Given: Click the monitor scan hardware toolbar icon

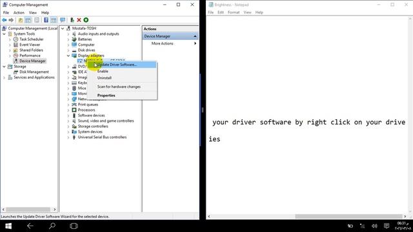Looking at the screenshot, I should tap(63, 20).
